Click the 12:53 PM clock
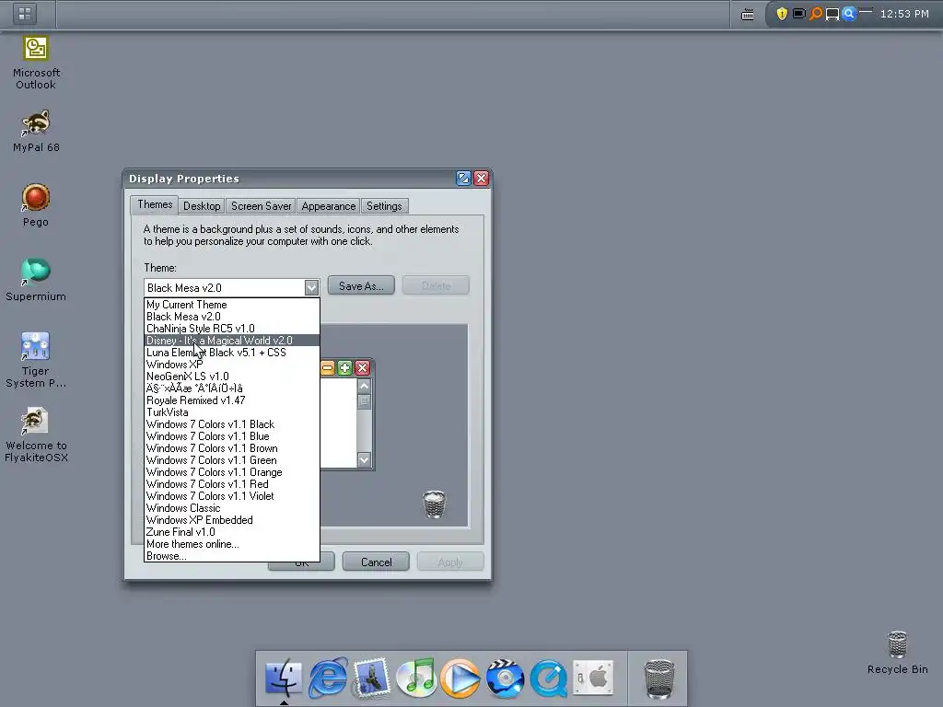 point(904,13)
